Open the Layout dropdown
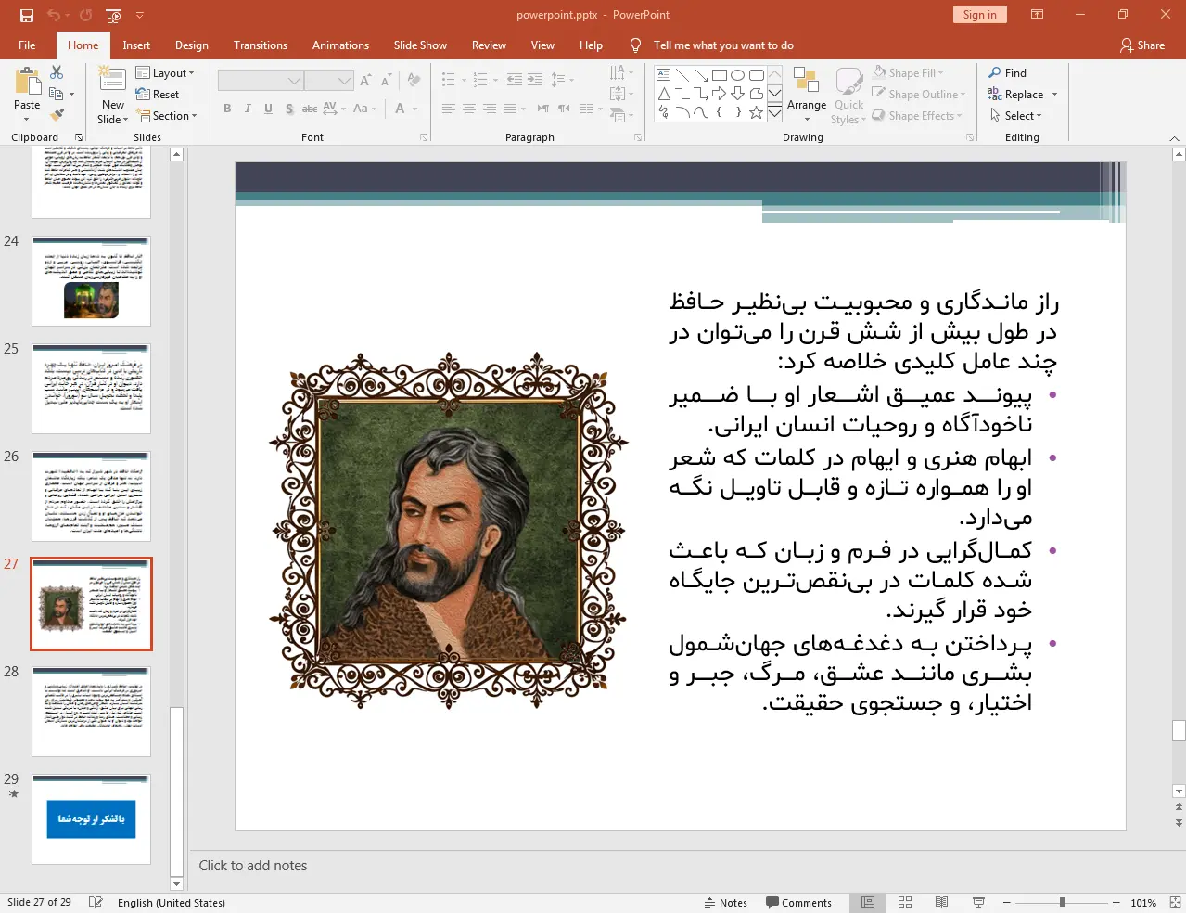The width and height of the screenshot is (1186, 913). 165,72
